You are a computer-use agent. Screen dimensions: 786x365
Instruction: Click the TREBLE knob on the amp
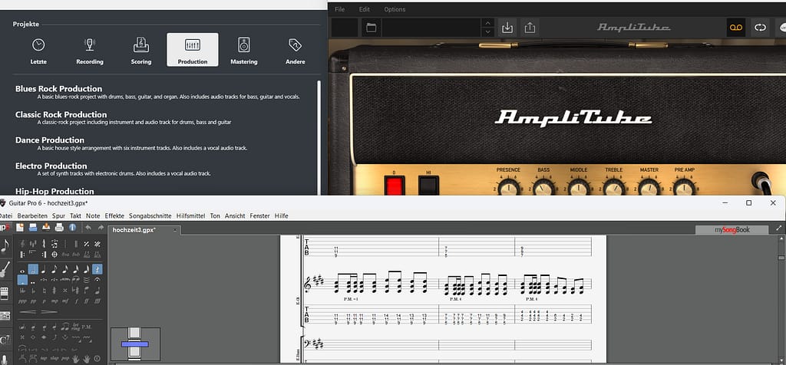point(613,187)
